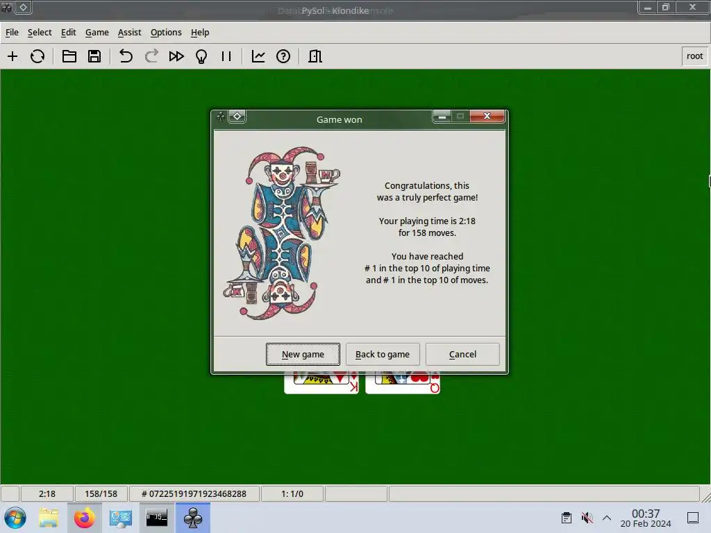Open Firefox from the taskbar
The height and width of the screenshot is (533, 711).
84,518
